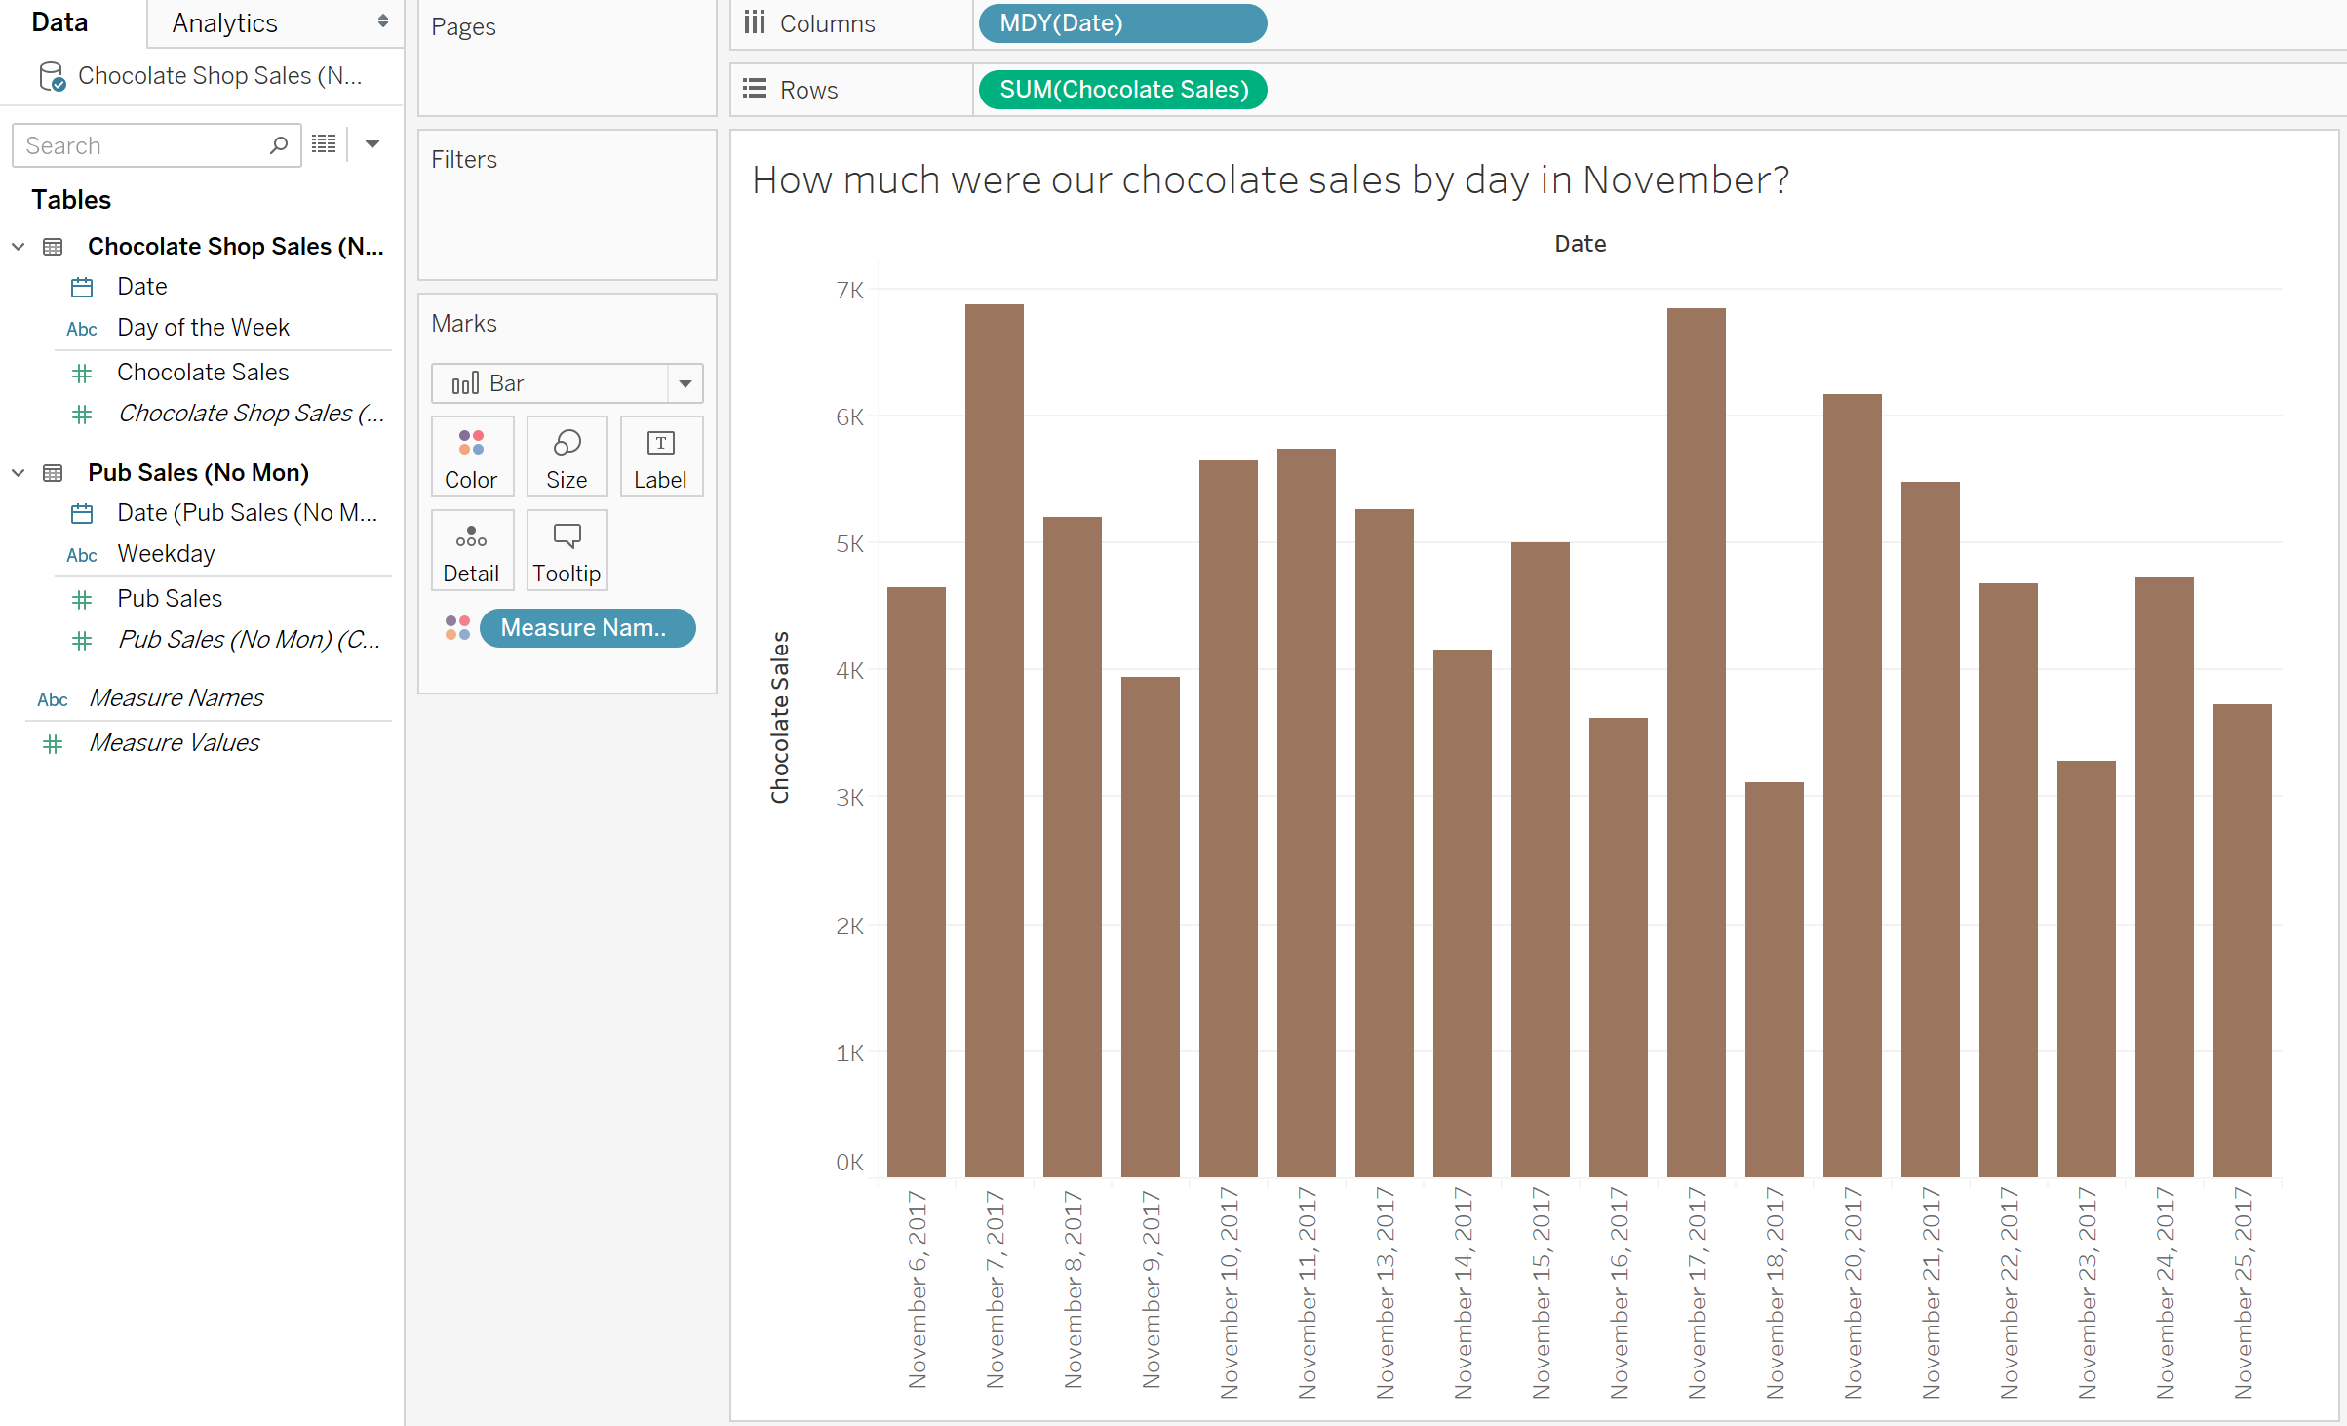Open the Tooltip marks card
Image resolution: width=2347 pixels, height=1426 pixels.
[567, 550]
